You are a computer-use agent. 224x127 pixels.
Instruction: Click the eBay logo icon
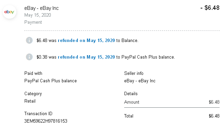pos(9,12)
